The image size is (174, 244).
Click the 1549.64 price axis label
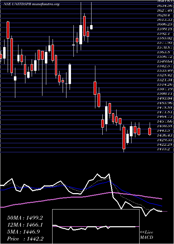point(165,61)
